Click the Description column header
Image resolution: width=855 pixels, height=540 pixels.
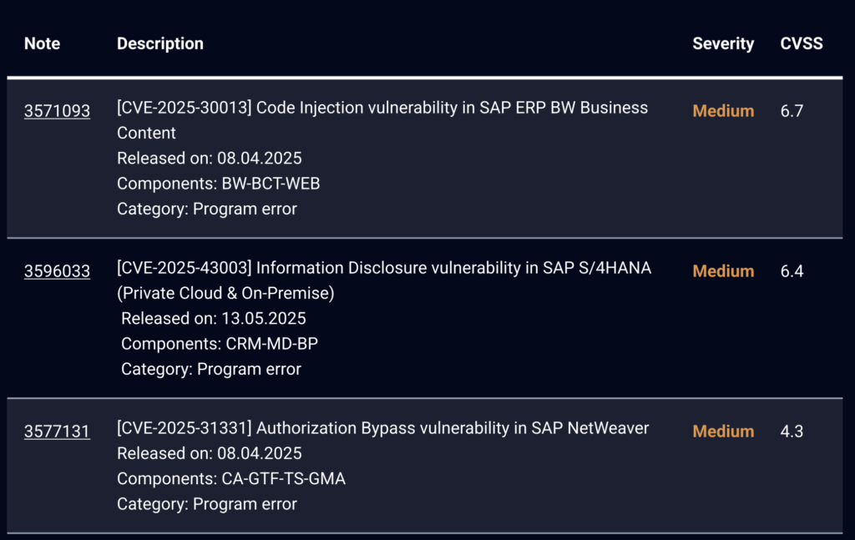159,43
